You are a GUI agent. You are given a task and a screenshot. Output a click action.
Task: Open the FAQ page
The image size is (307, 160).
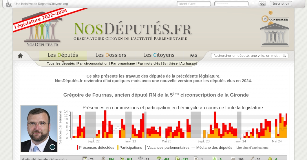click(x=193, y=56)
